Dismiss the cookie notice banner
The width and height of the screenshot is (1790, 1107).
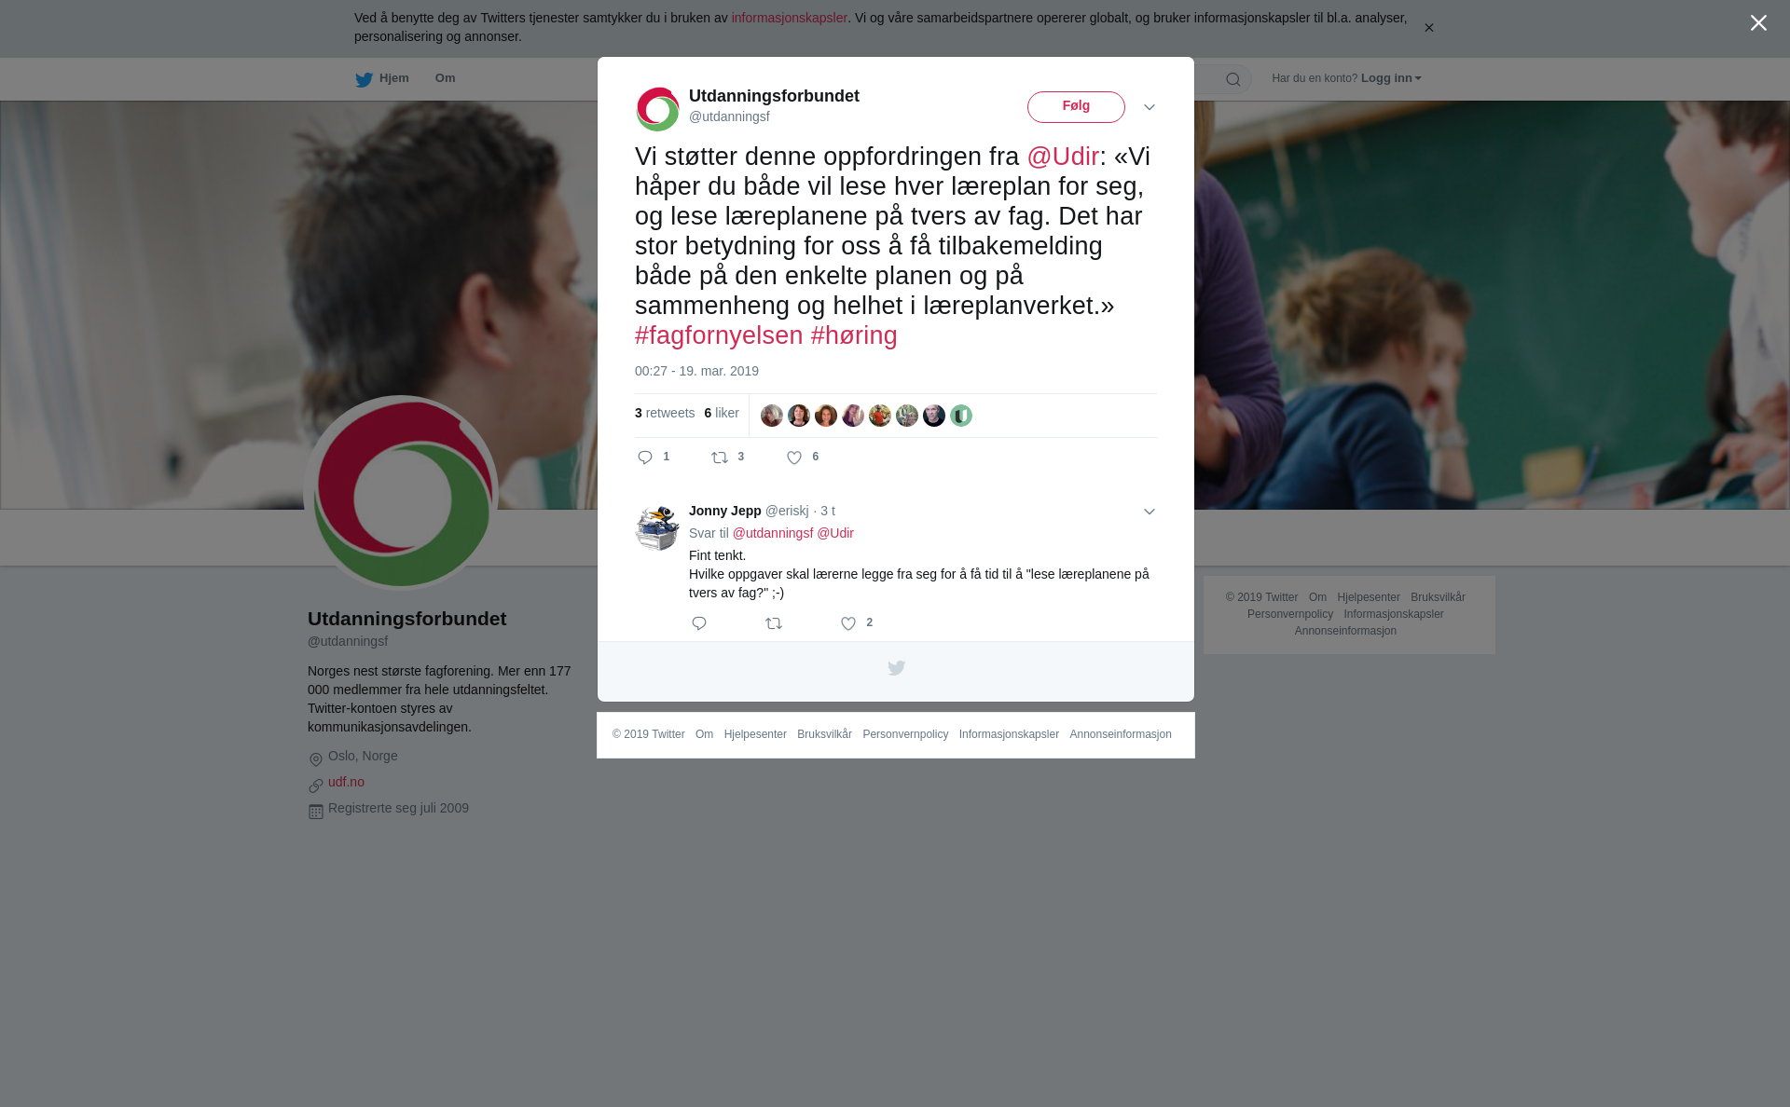point(1428,28)
